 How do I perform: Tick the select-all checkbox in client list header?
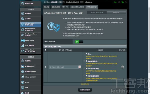[x=45, y=50]
